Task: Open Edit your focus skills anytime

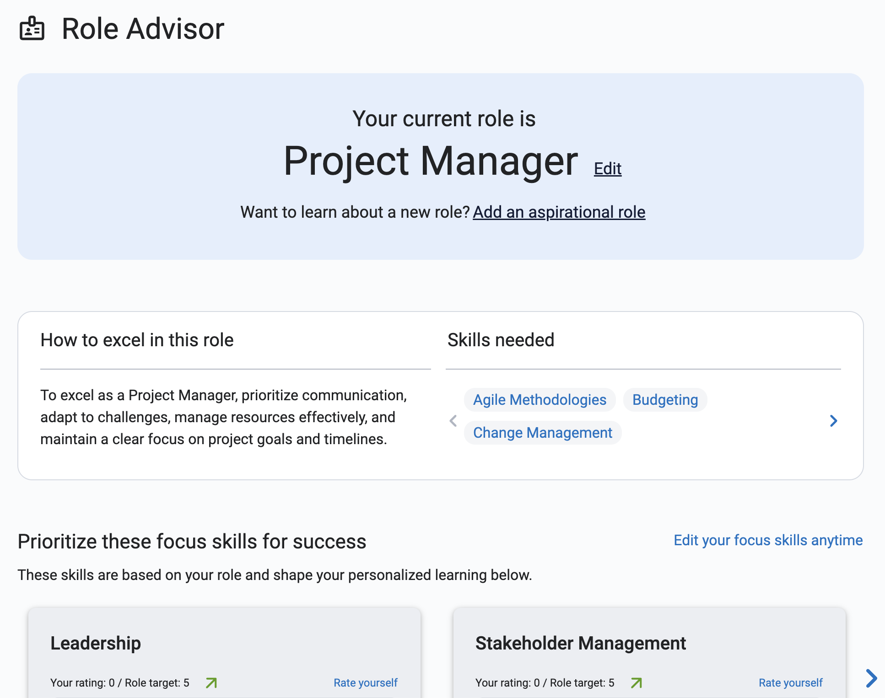Action: point(768,540)
